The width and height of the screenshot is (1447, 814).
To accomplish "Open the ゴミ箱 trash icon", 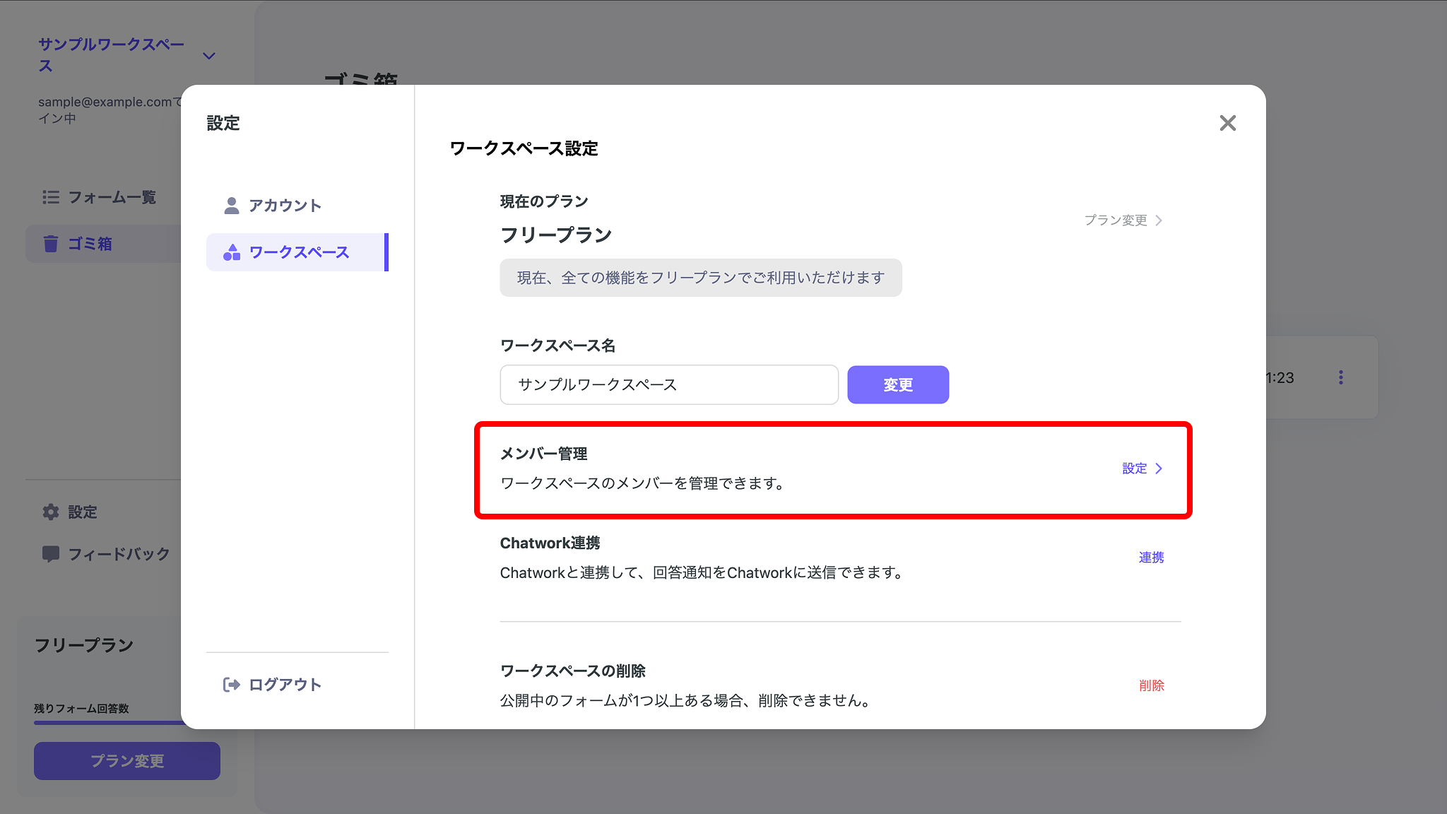I will (x=51, y=243).
